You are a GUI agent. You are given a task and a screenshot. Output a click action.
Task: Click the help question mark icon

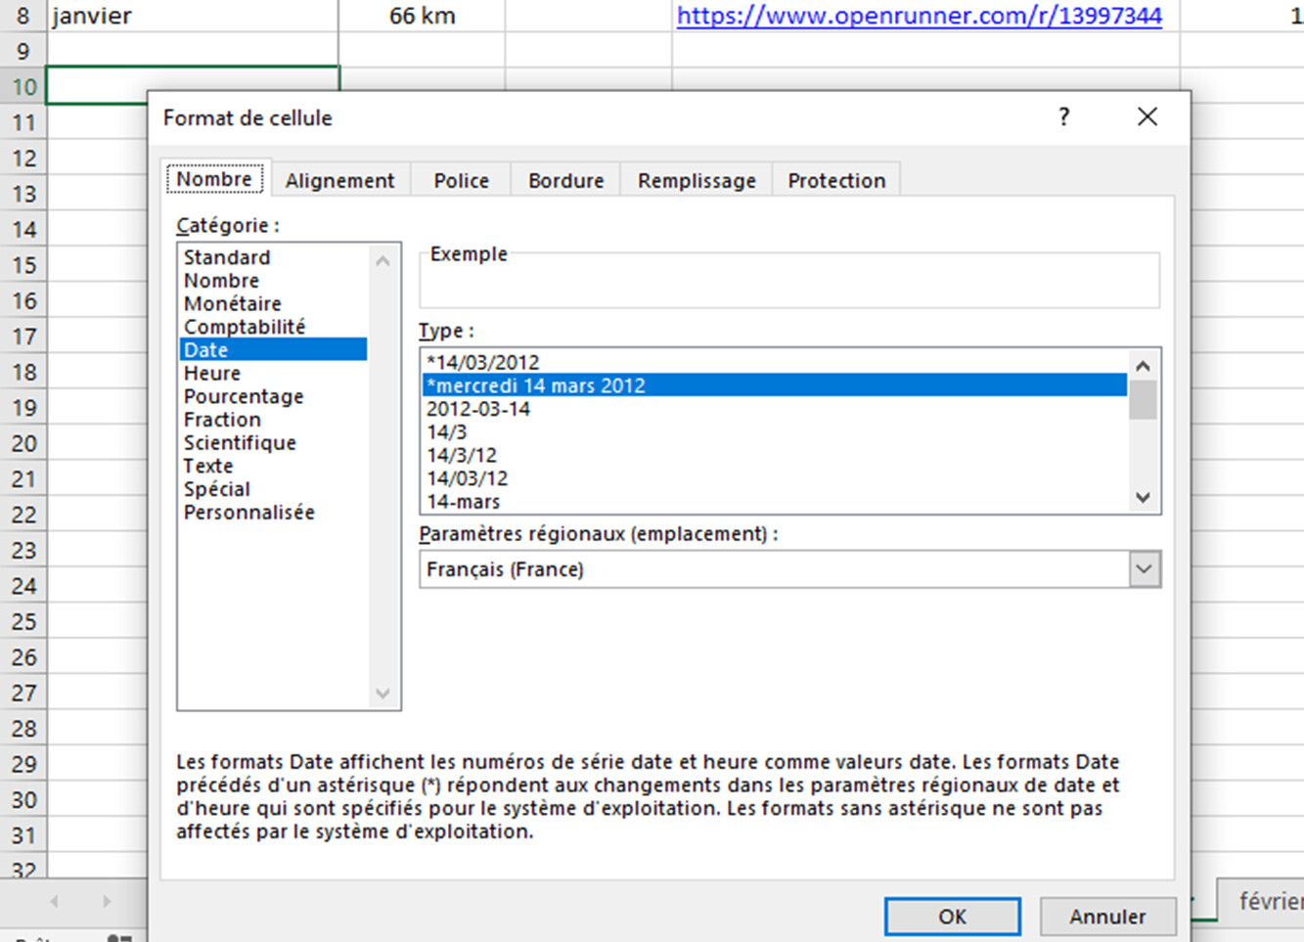[x=1063, y=117]
